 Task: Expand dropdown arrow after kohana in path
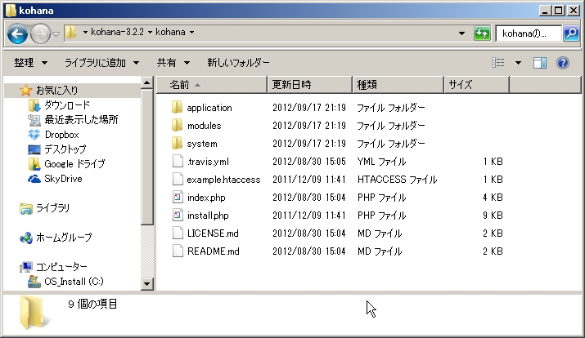point(191,33)
